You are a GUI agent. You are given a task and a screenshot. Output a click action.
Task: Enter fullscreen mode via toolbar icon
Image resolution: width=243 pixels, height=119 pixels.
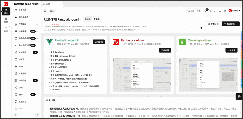[x=215, y=11]
